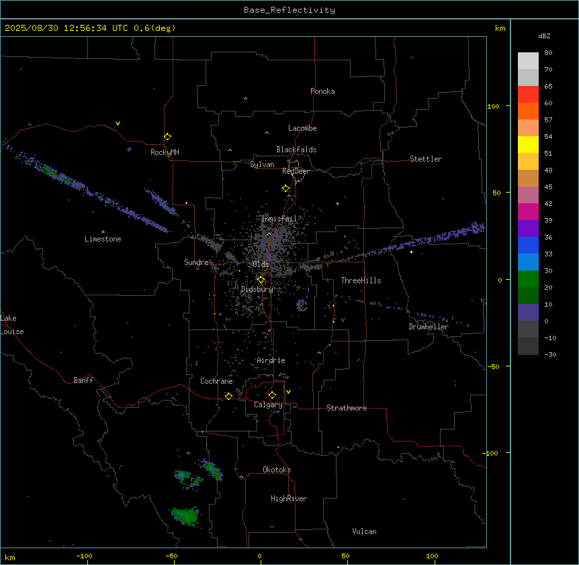Pick the purple 36-39 dBZ legend swatch
Viewport: 579px width, 565px height.
528,229
